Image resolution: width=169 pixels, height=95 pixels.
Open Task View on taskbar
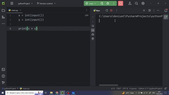(x=46, y=93)
